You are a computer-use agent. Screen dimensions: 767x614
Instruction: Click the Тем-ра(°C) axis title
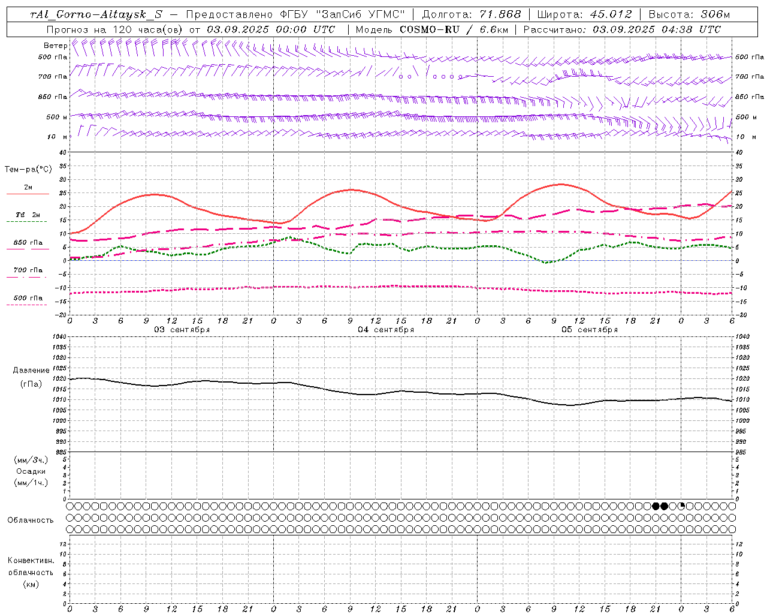tap(28, 170)
